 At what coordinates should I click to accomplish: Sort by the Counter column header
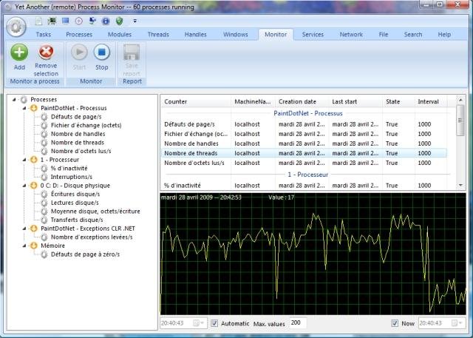[x=196, y=102]
